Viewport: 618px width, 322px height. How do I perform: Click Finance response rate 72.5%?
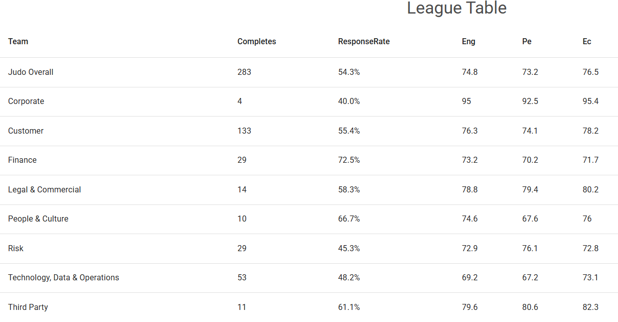click(x=349, y=160)
